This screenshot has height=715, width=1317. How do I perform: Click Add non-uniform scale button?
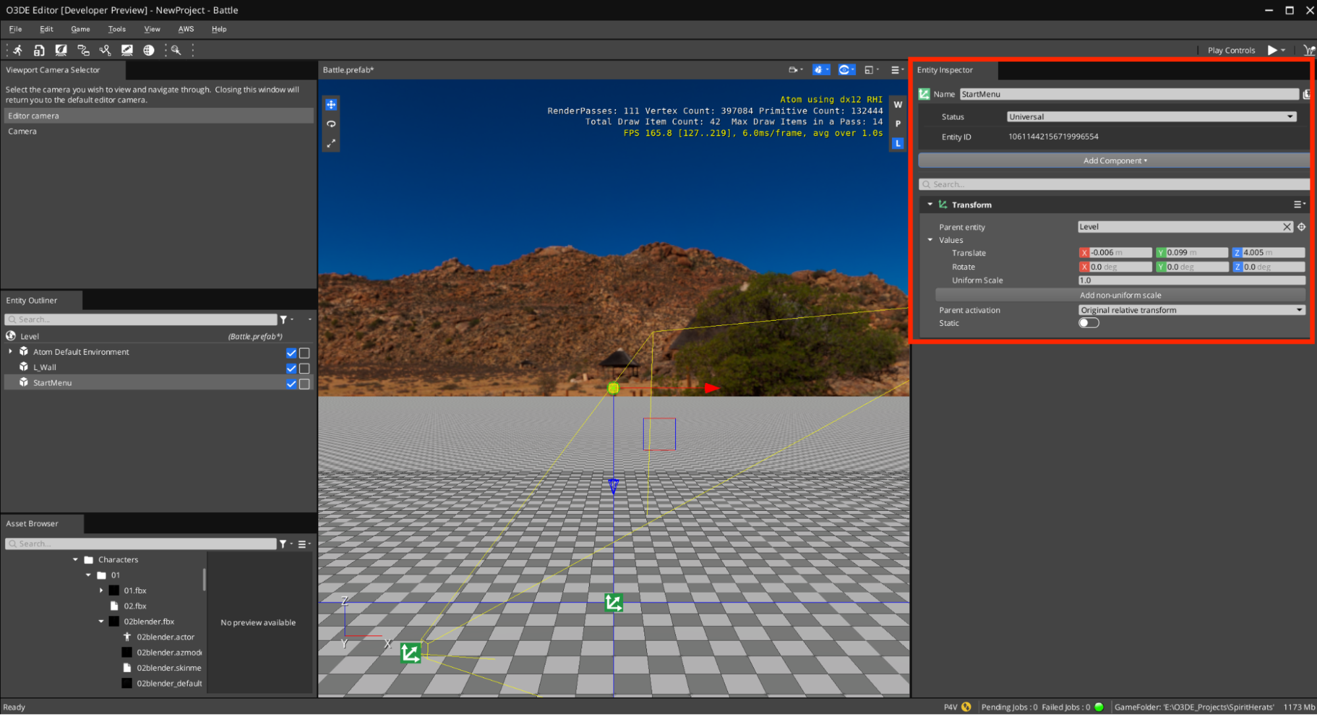pos(1120,296)
